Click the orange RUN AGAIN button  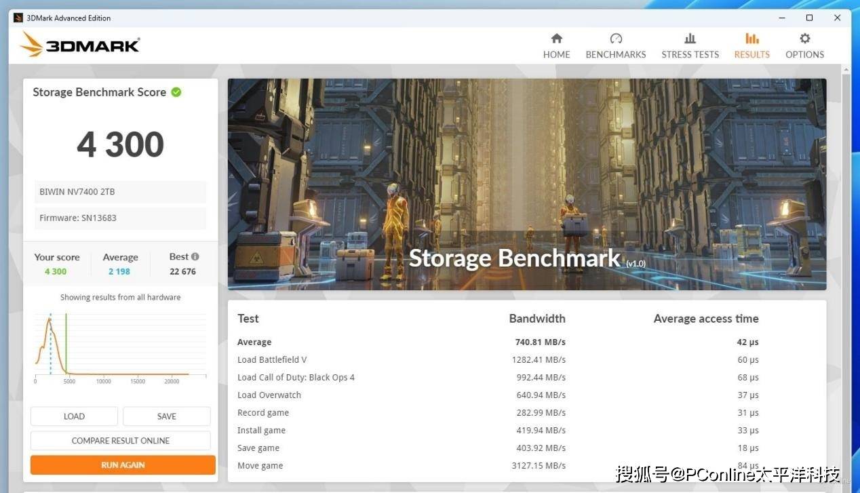coord(123,465)
